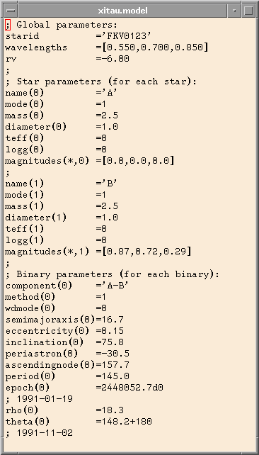Click the maximize square button in title bar
This screenshot has width=259, height=455.
(248, 11)
